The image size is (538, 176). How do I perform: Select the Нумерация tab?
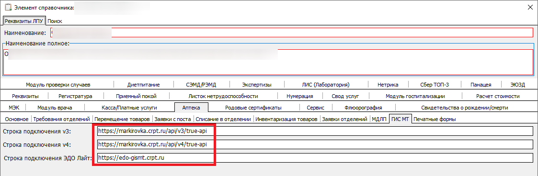(299, 96)
